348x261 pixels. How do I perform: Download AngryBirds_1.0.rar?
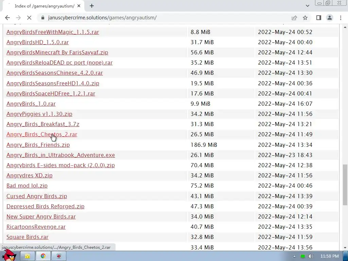31,104
